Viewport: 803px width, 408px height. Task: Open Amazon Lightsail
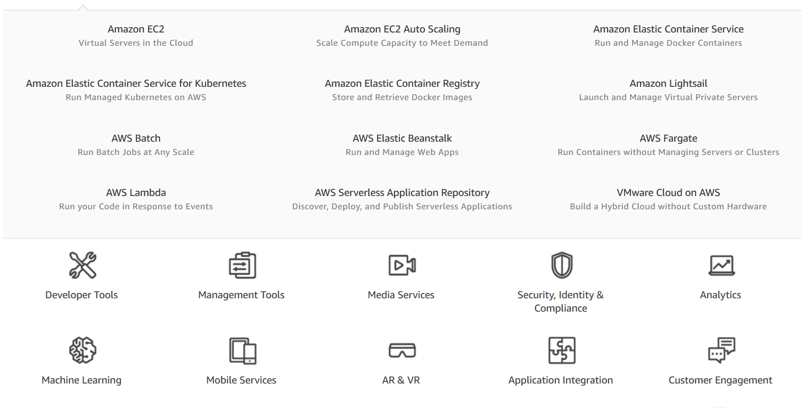pyautogui.click(x=668, y=83)
